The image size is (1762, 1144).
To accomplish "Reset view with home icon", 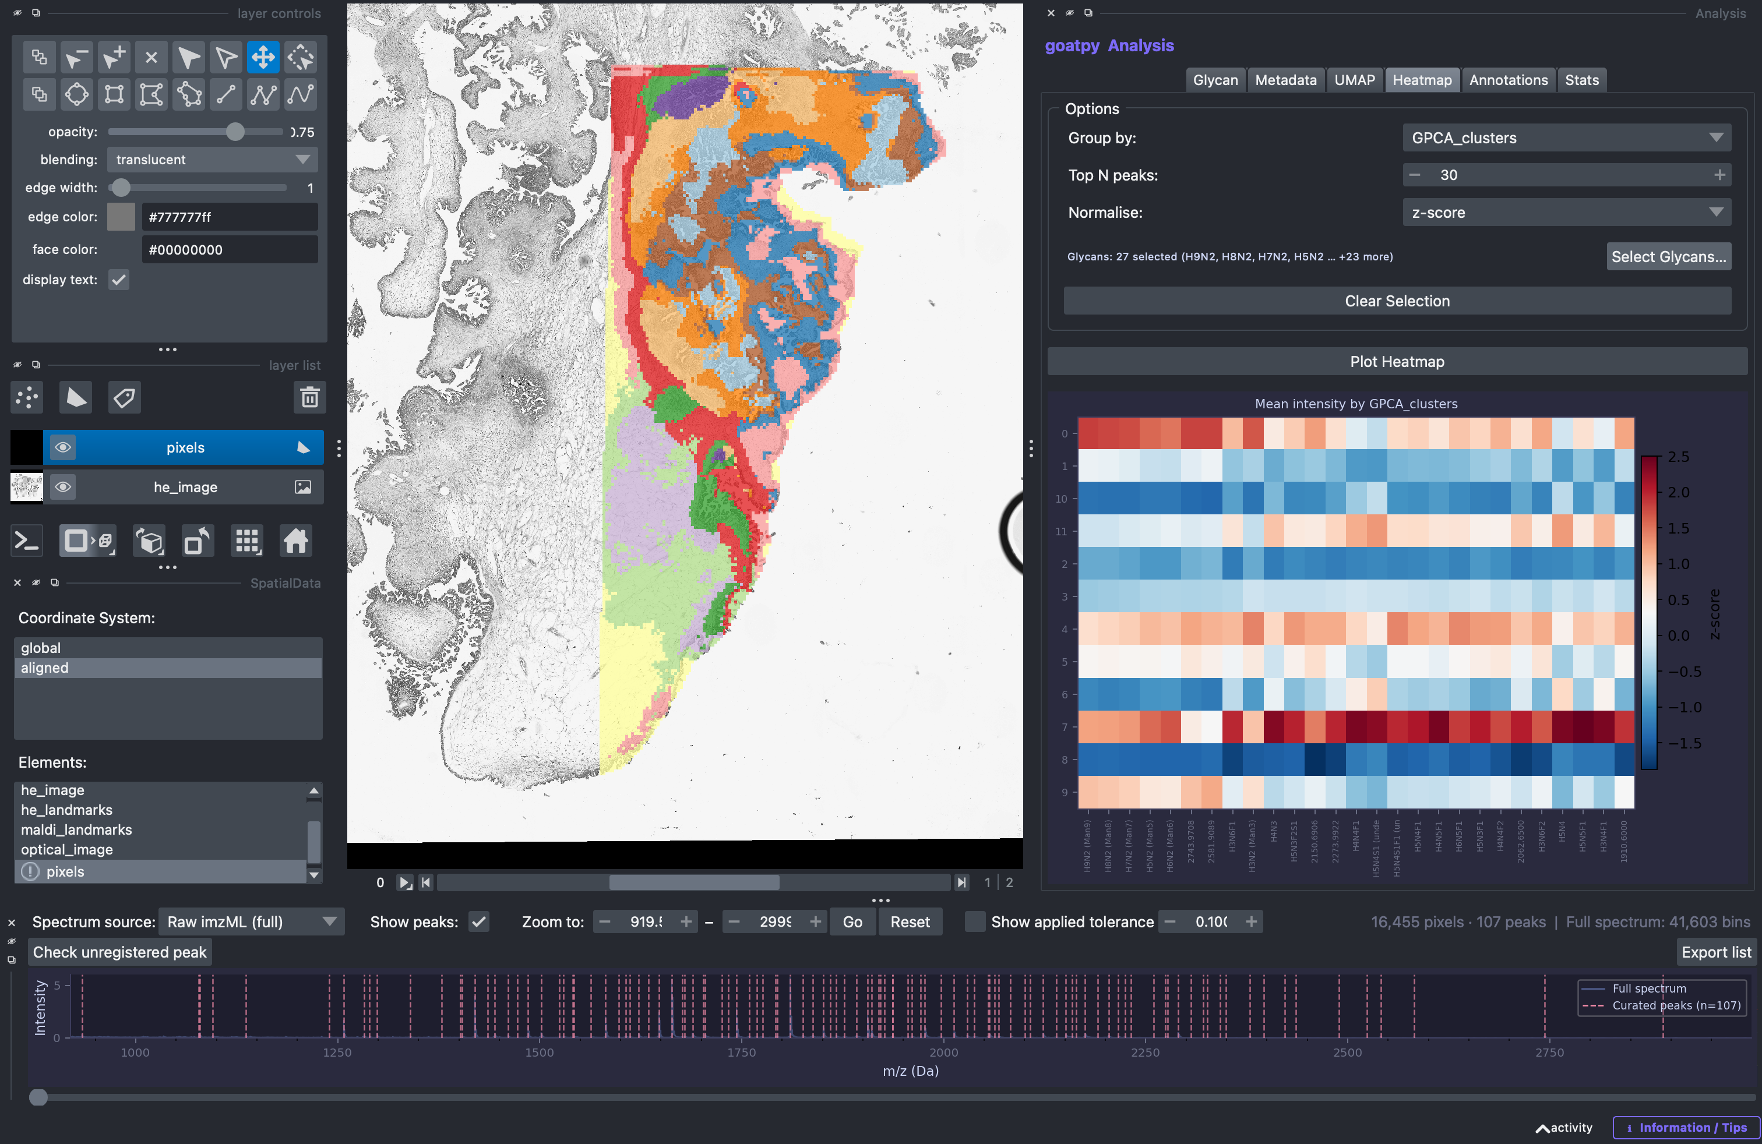I will (x=295, y=541).
